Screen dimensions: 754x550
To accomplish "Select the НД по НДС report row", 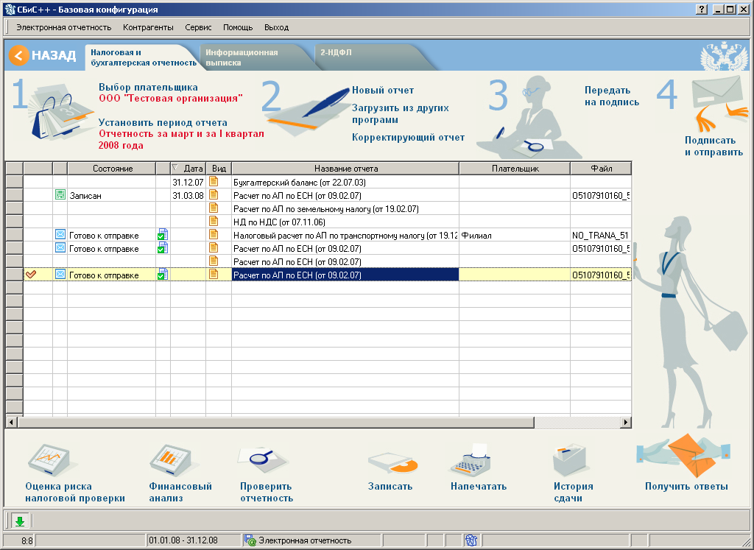I will click(x=327, y=222).
